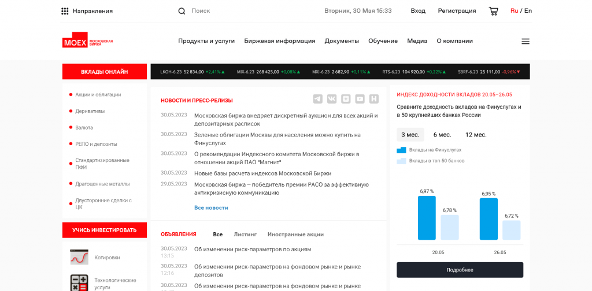Open Продукты и услуги menu
The width and height of the screenshot is (592, 291).
(206, 41)
